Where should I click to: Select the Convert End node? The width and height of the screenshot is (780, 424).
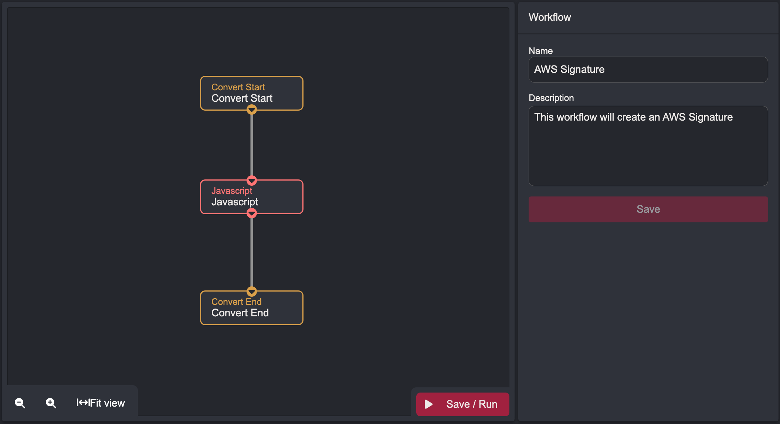click(252, 308)
